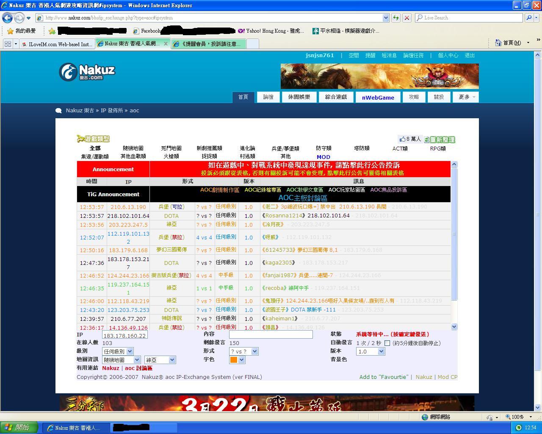Expand the 地圖資訊 隨機地圖 dropdown
This screenshot has height=434, width=542.
(137, 360)
